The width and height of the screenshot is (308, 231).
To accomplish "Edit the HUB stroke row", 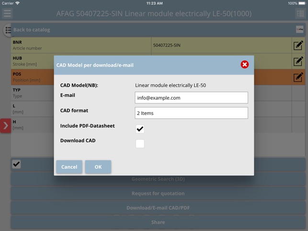I will [298, 61].
